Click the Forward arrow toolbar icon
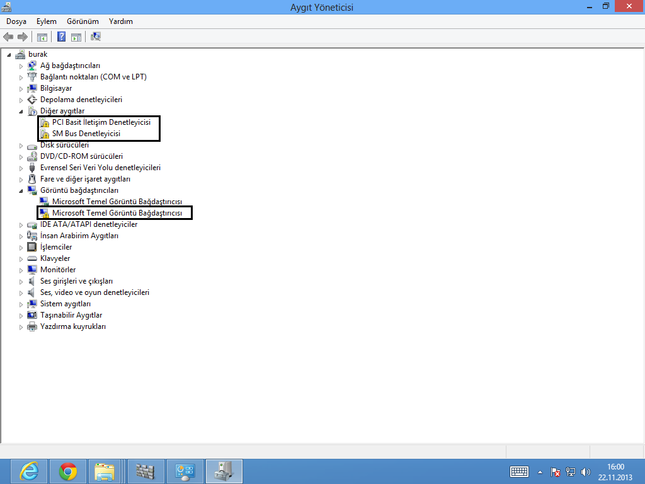Screen dimensions: 645x484 pos(23,37)
